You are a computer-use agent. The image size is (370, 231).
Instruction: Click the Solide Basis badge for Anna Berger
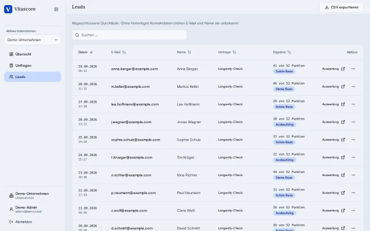[284, 71]
